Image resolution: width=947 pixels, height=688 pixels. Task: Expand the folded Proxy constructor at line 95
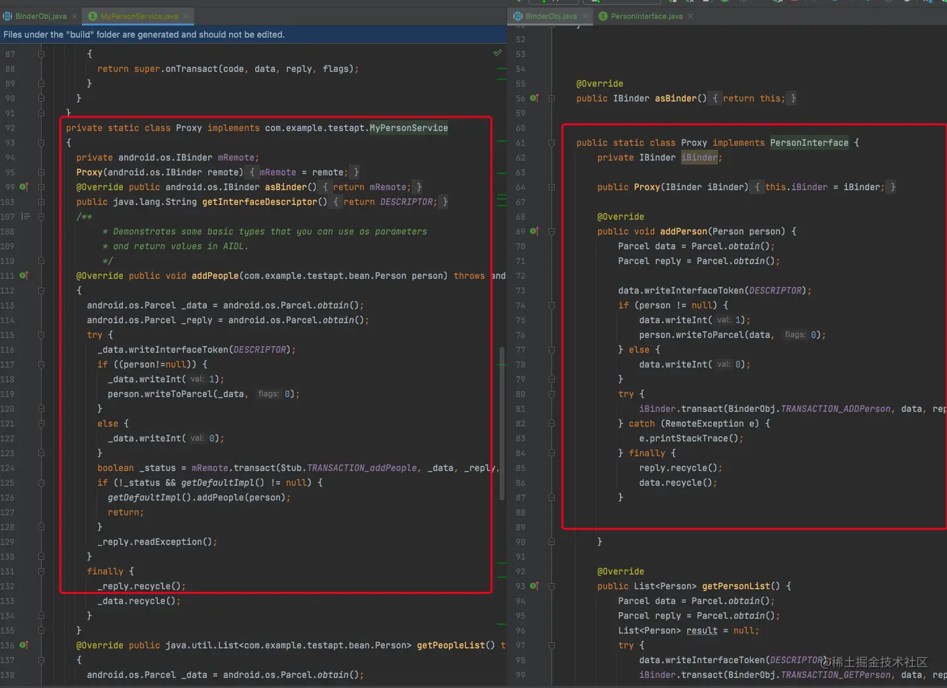[x=41, y=172]
